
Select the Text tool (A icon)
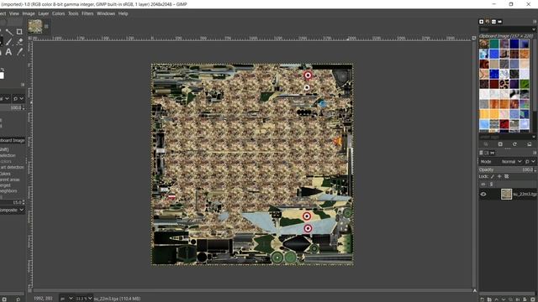[x=8, y=52]
